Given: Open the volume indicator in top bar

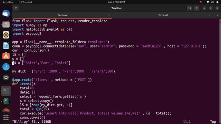Looking at the screenshot, I should pos(212,2).
